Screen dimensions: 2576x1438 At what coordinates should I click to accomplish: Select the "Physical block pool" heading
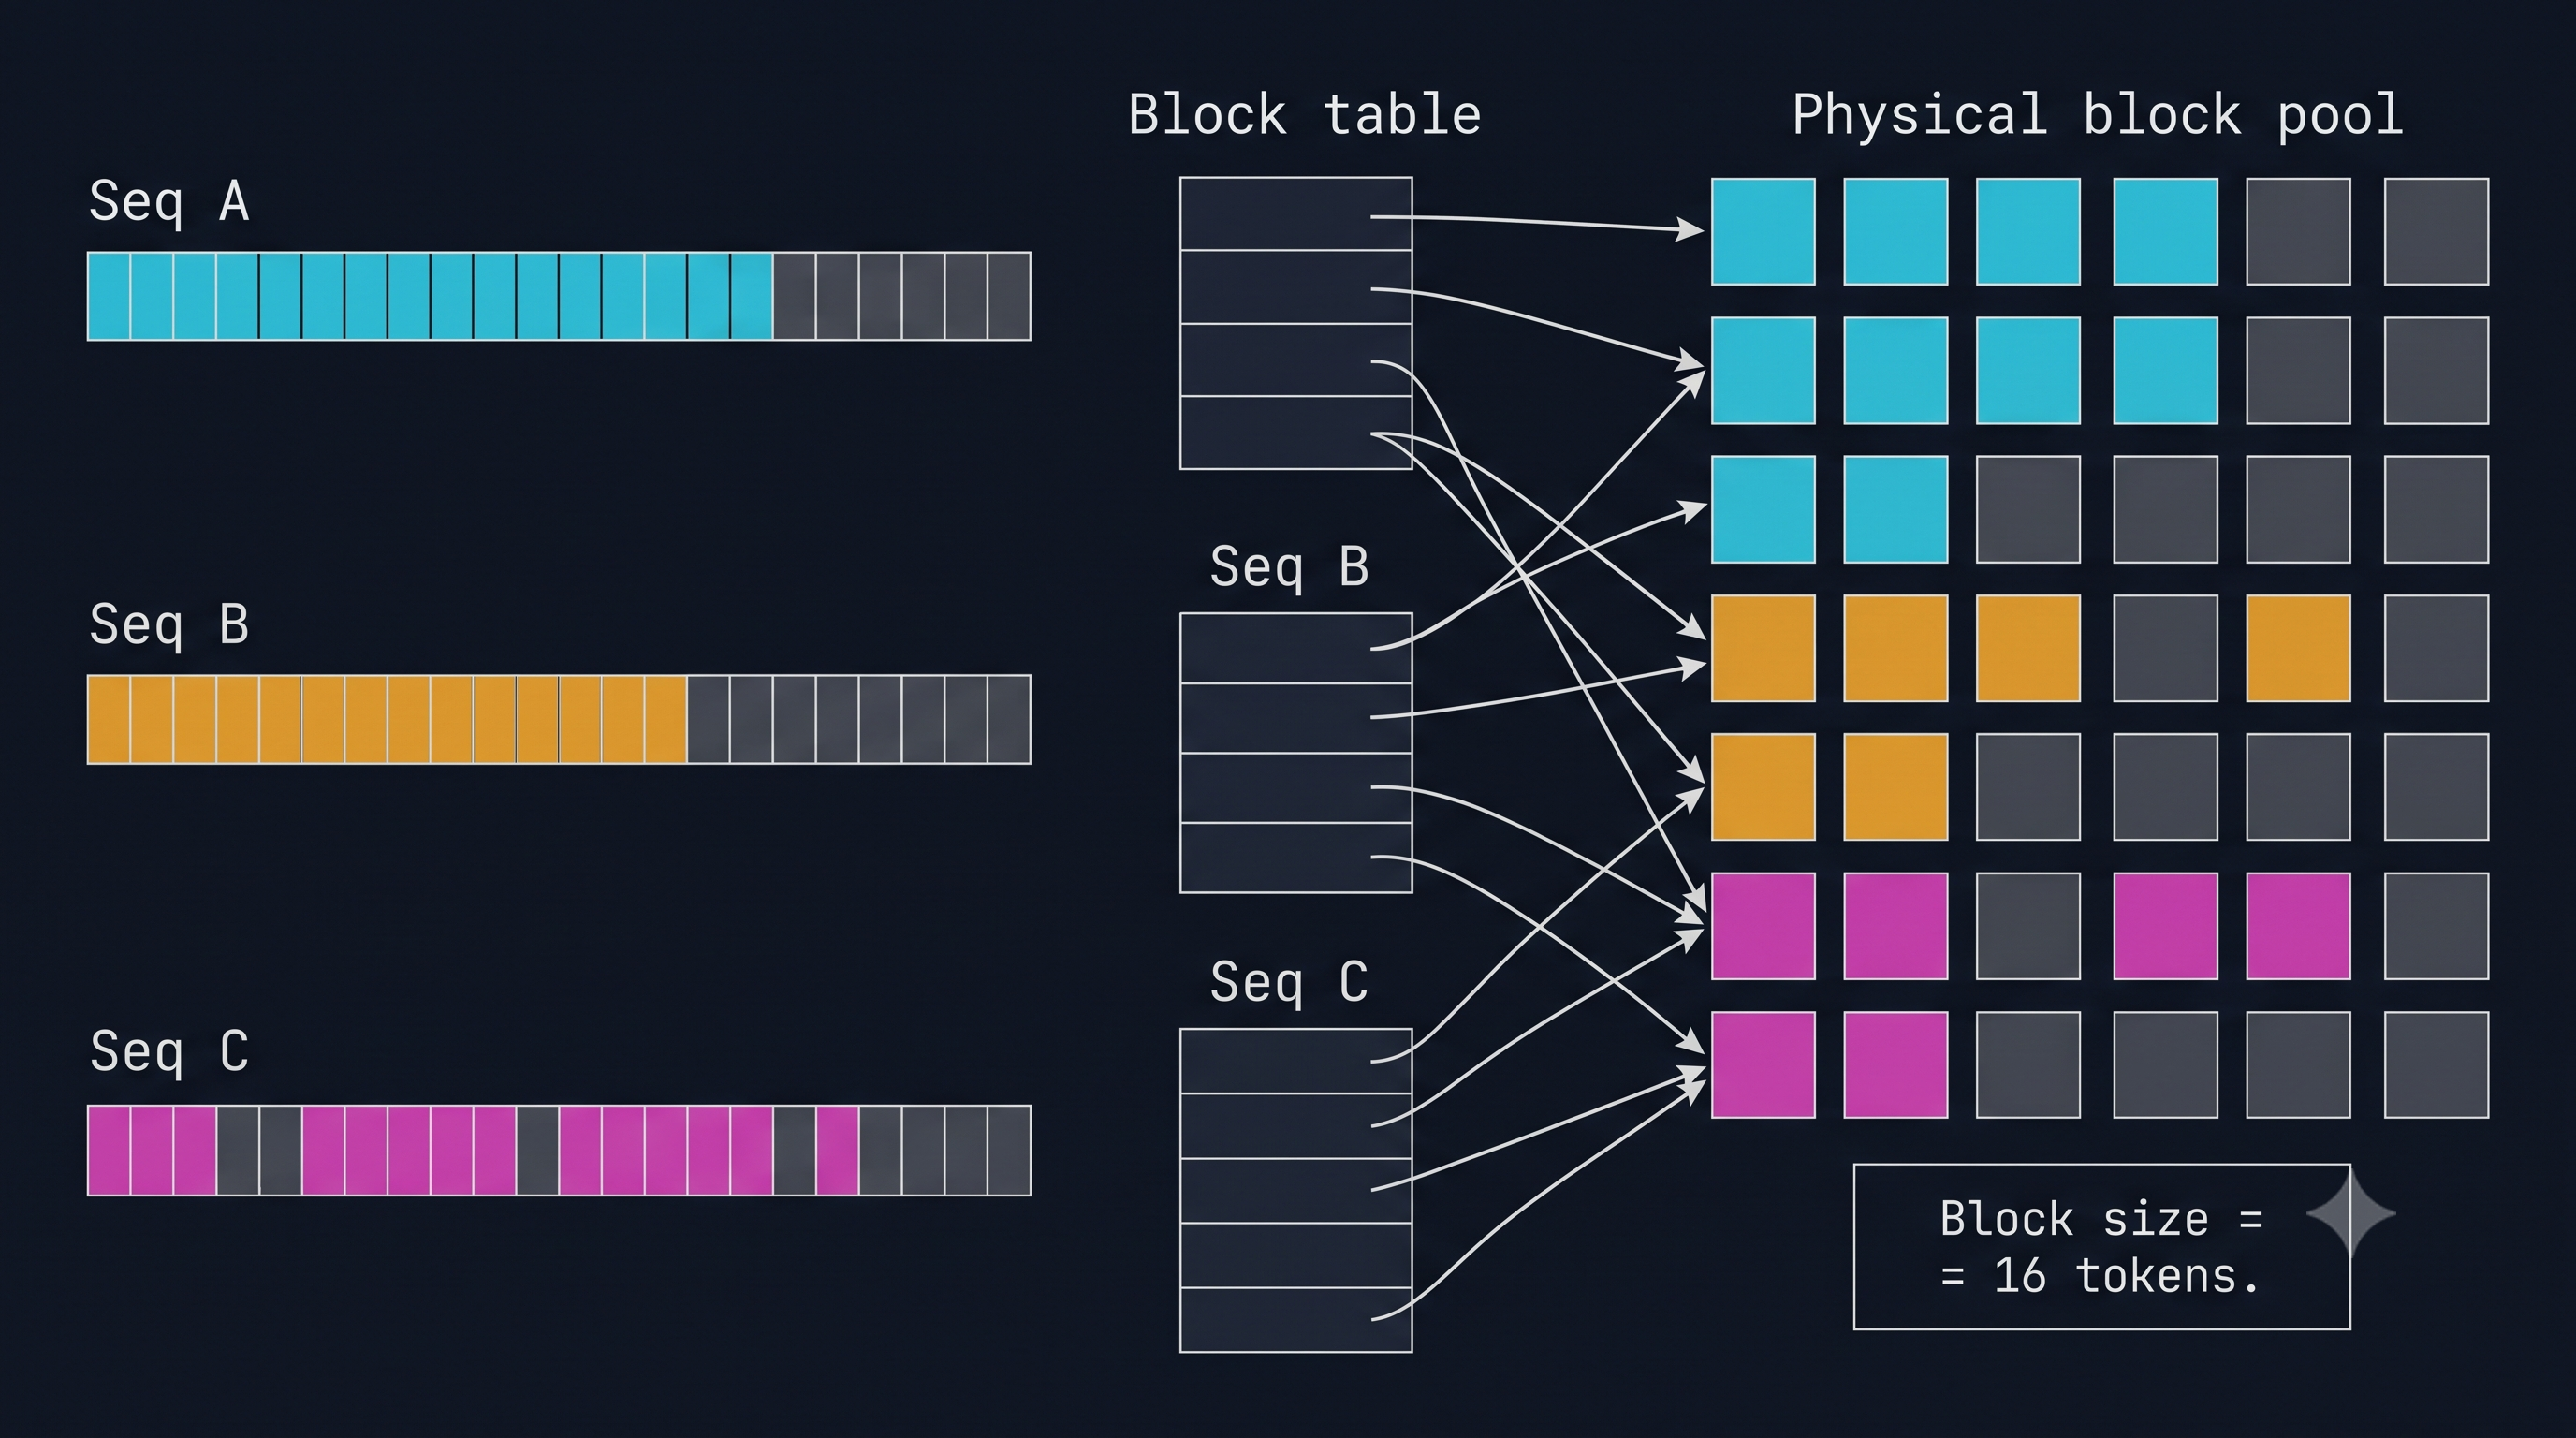coord(2097,116)
